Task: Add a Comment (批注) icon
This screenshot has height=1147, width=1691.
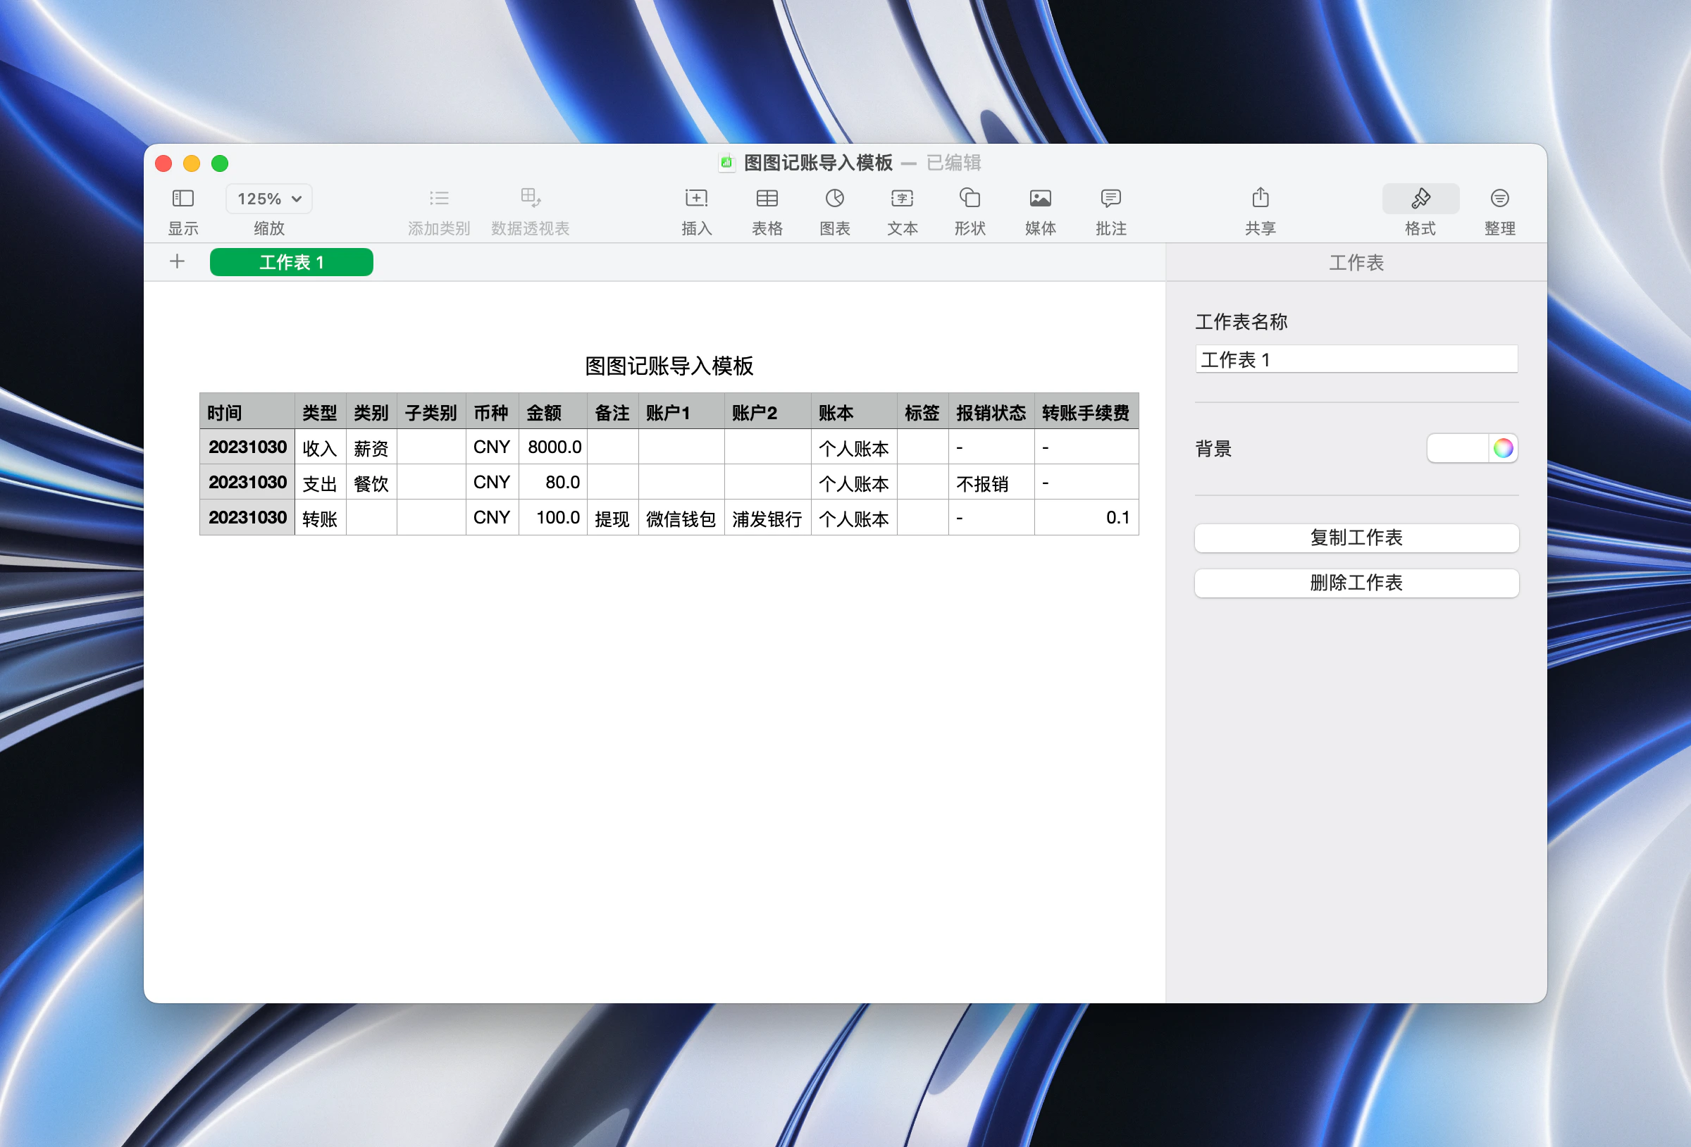Action: [1110, 199]
